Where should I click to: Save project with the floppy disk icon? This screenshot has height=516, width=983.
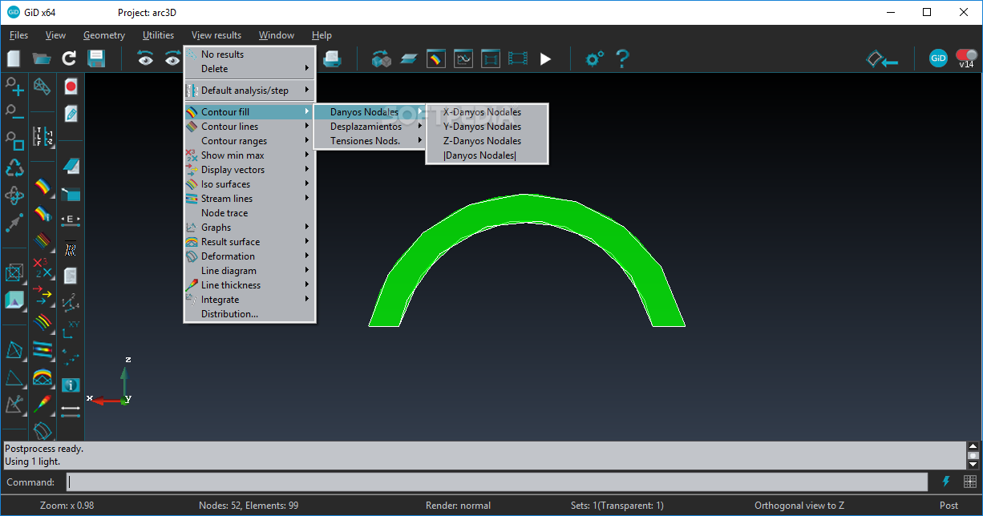[x=96, y=58]
